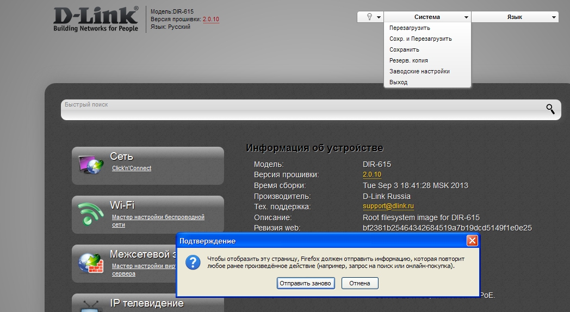
Task: Click Выход in the Система menu
Action: [x=398, y=82]
